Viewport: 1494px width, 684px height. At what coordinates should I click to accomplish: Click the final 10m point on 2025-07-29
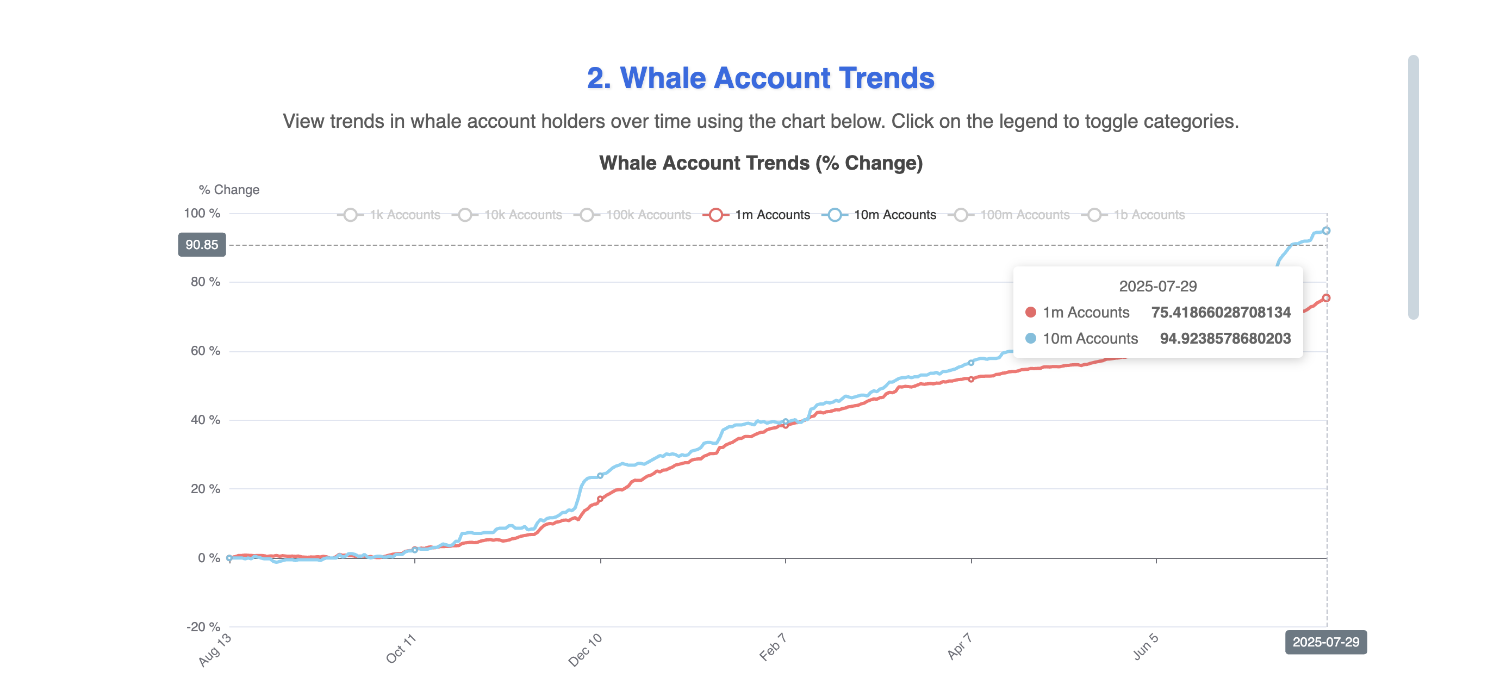1326,231
